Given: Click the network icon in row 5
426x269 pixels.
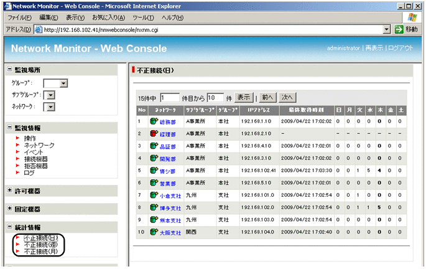Looking at the screenshot, I should coord(154,171).
